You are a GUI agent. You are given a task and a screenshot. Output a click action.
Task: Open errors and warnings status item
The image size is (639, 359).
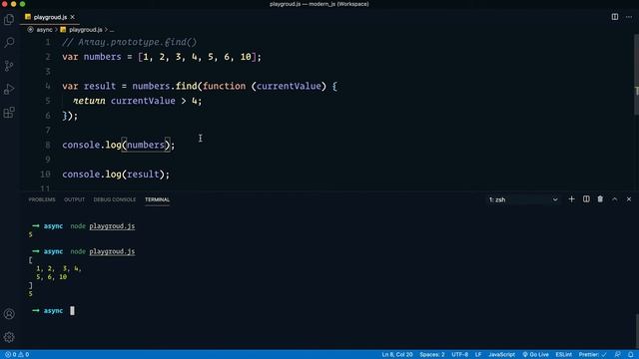pos(17,355)
